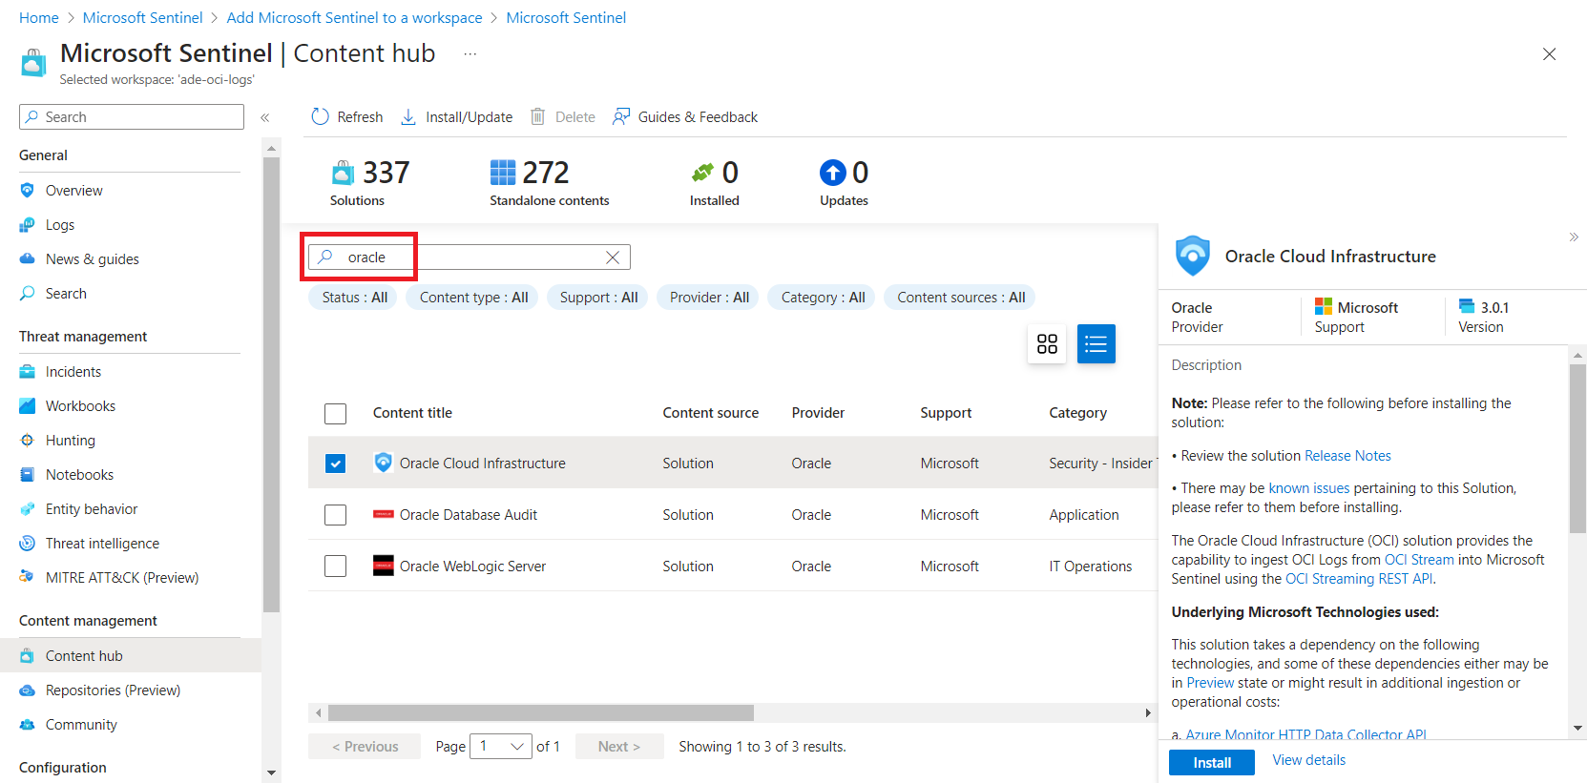1587x783 pixels.
Task: Click the horizontal scrollbar of results table
Action: tap(540, 712)
